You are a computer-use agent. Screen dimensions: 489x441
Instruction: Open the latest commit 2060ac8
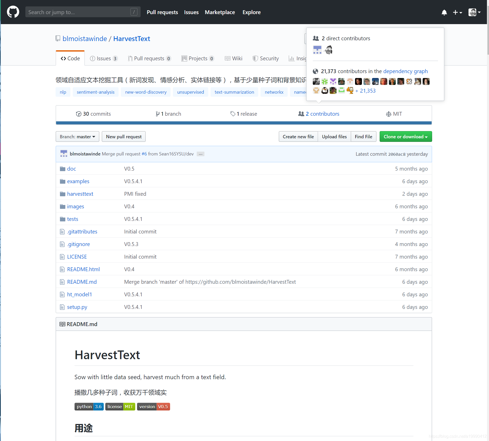point(397,154)
